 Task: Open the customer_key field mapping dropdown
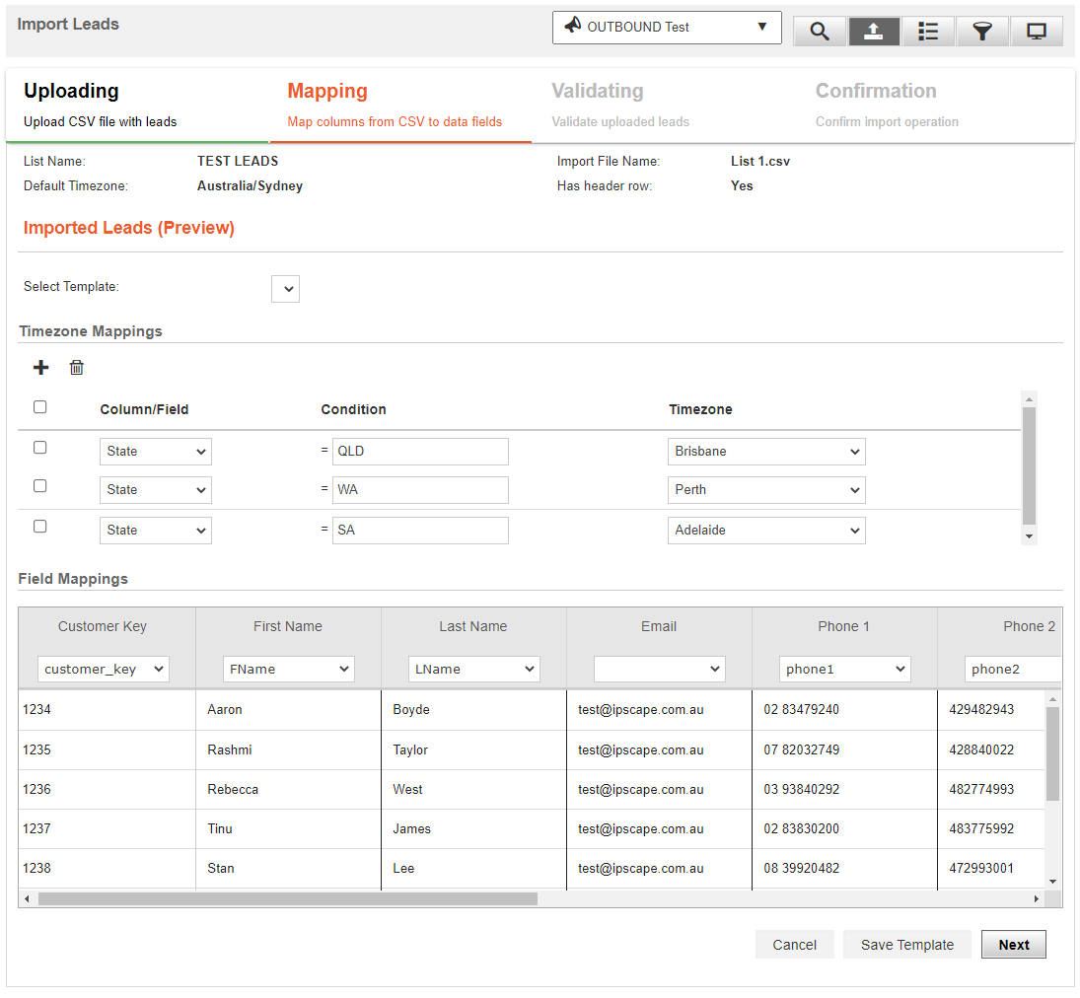point(104,669)
